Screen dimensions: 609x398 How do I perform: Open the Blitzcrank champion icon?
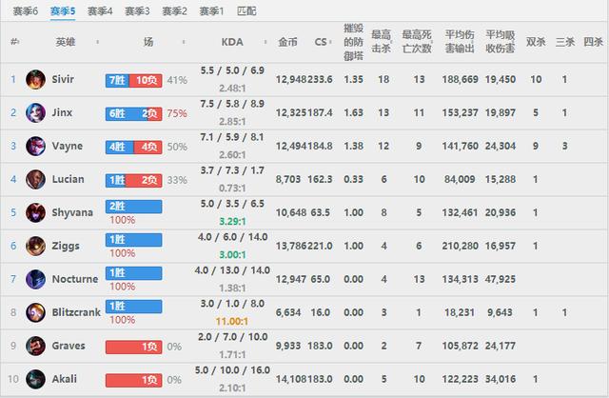pos(36,312)
